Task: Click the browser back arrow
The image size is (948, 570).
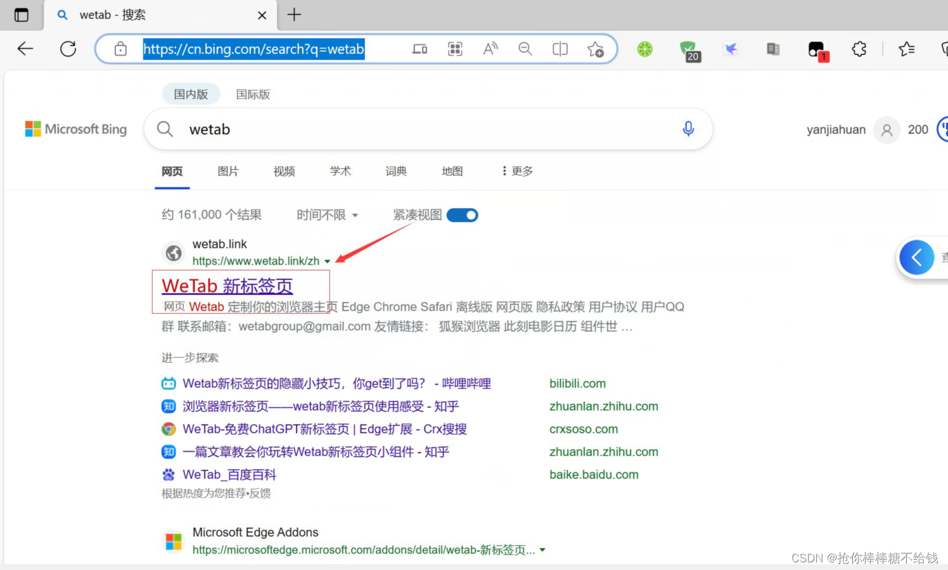Action: click(x=25, y=49)
